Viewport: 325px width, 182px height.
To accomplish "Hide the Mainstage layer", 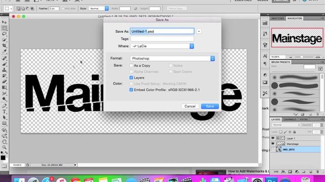I will point(273,144).
